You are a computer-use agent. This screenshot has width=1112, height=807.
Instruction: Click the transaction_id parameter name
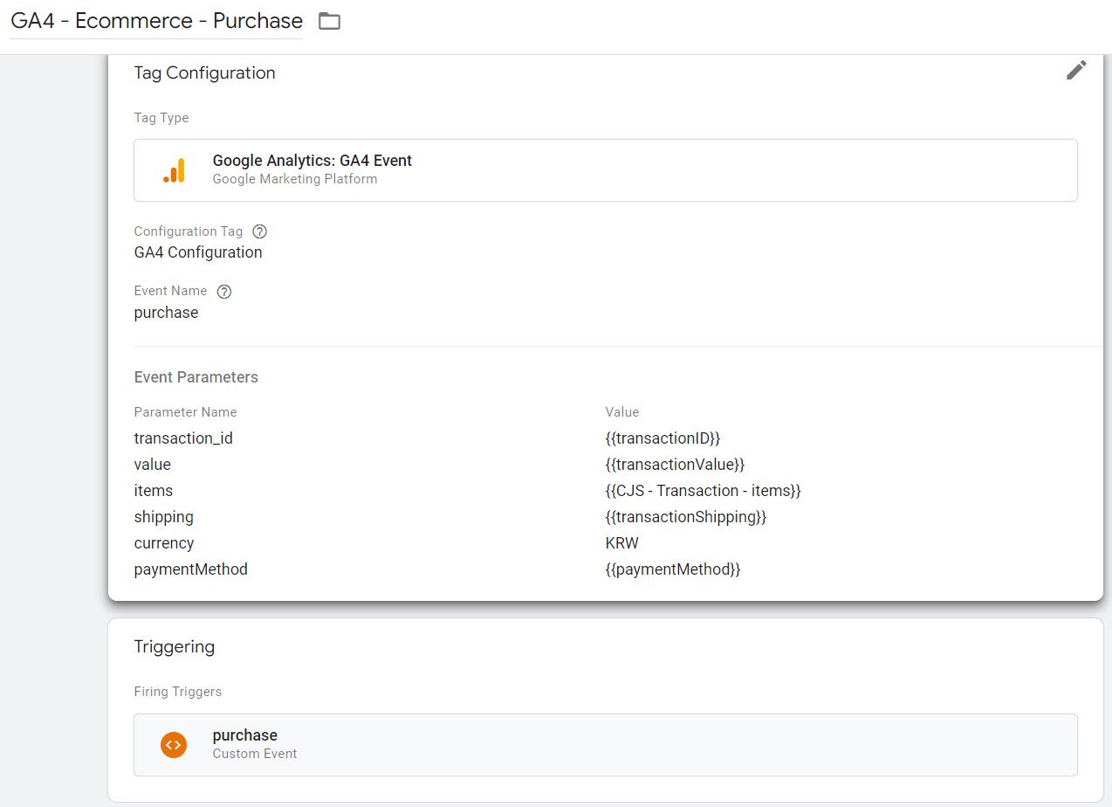183,438
